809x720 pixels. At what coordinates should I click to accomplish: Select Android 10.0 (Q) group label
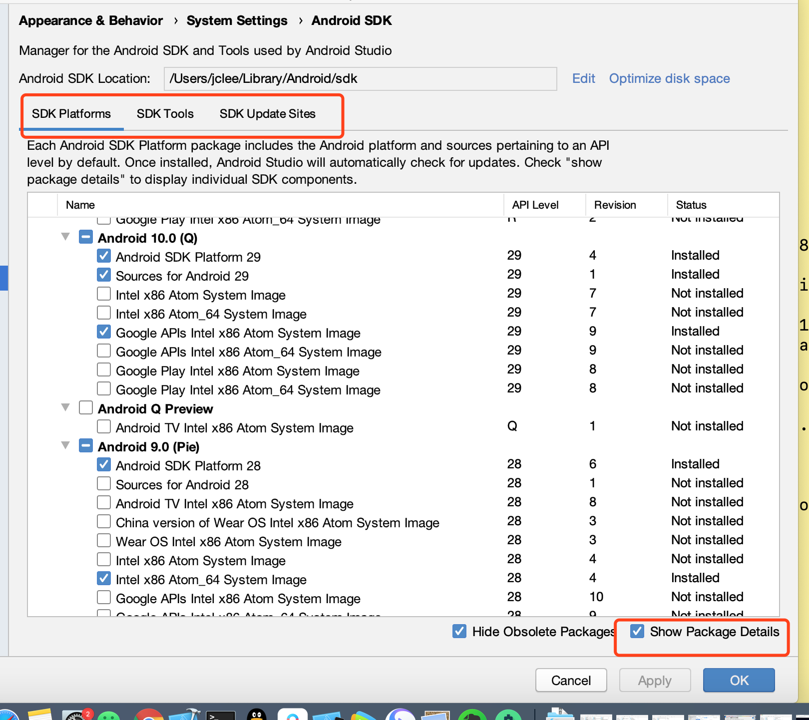pos(148,238)
